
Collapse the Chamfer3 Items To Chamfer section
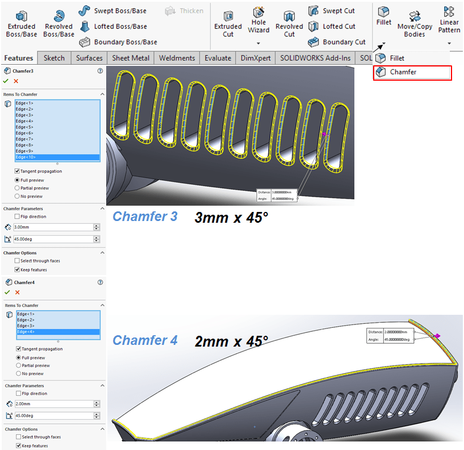point(102,94)
